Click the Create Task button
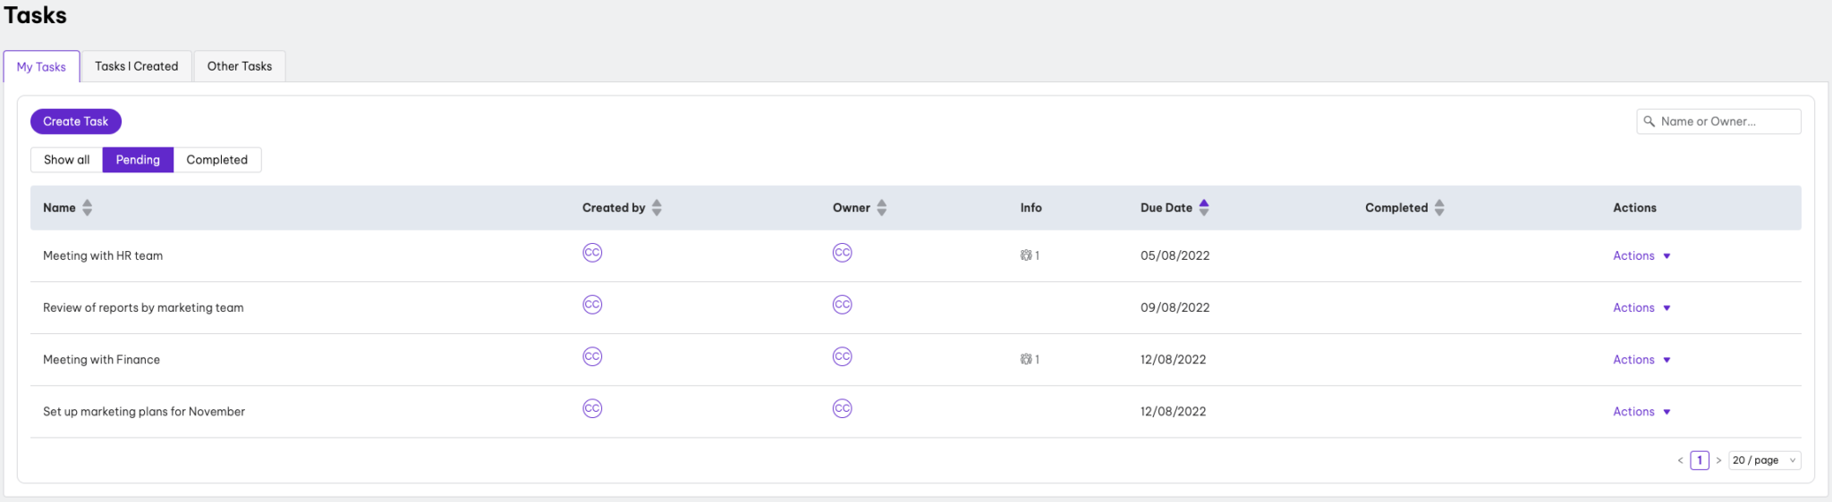This screenshot has width=1832, height=502. tap(76, 121)
